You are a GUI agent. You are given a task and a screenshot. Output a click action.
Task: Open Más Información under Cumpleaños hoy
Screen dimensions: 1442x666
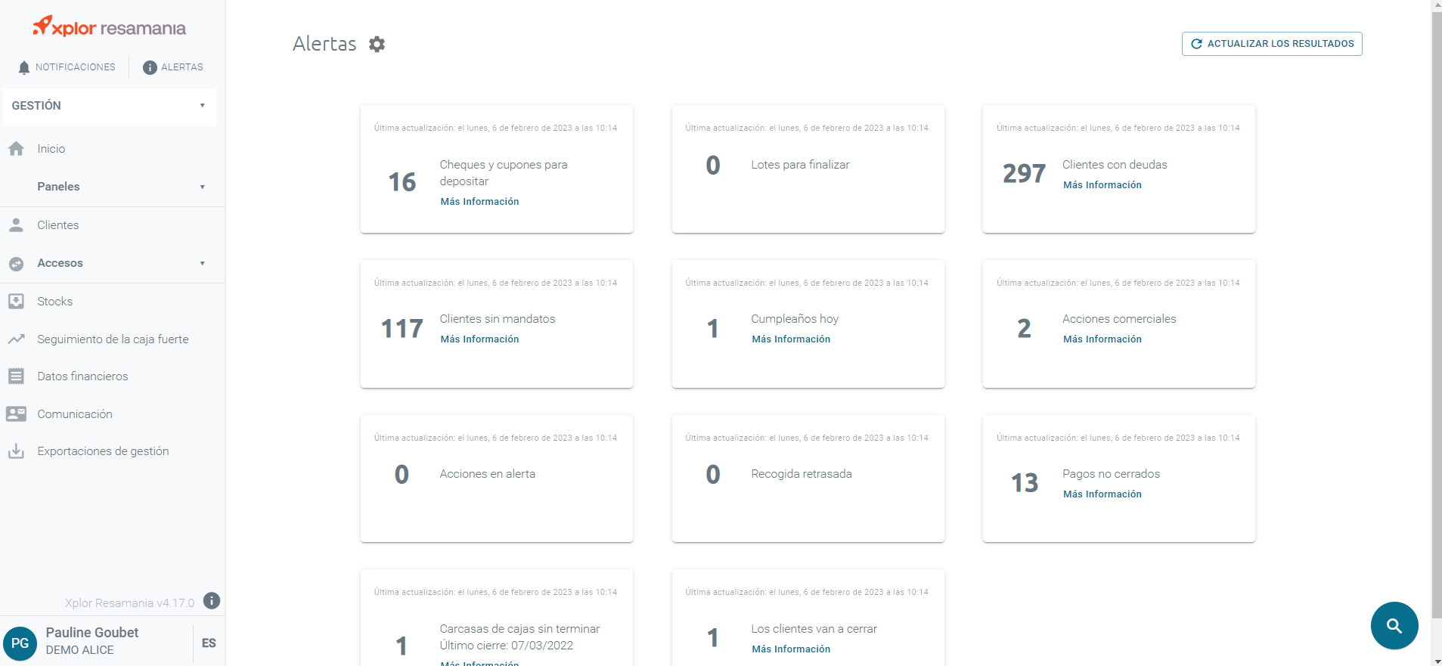[791, 339]
